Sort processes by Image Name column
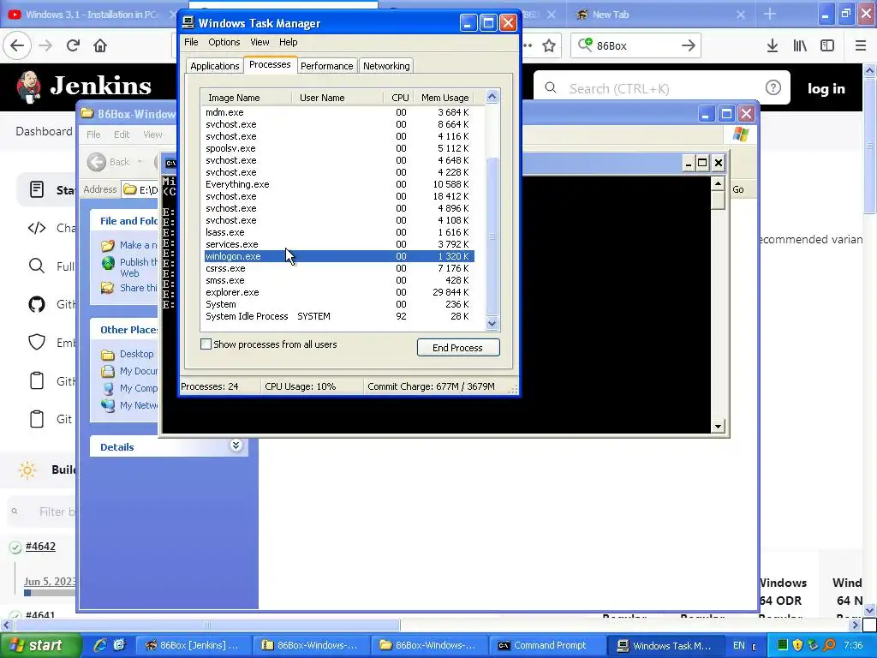 point(247,98)
